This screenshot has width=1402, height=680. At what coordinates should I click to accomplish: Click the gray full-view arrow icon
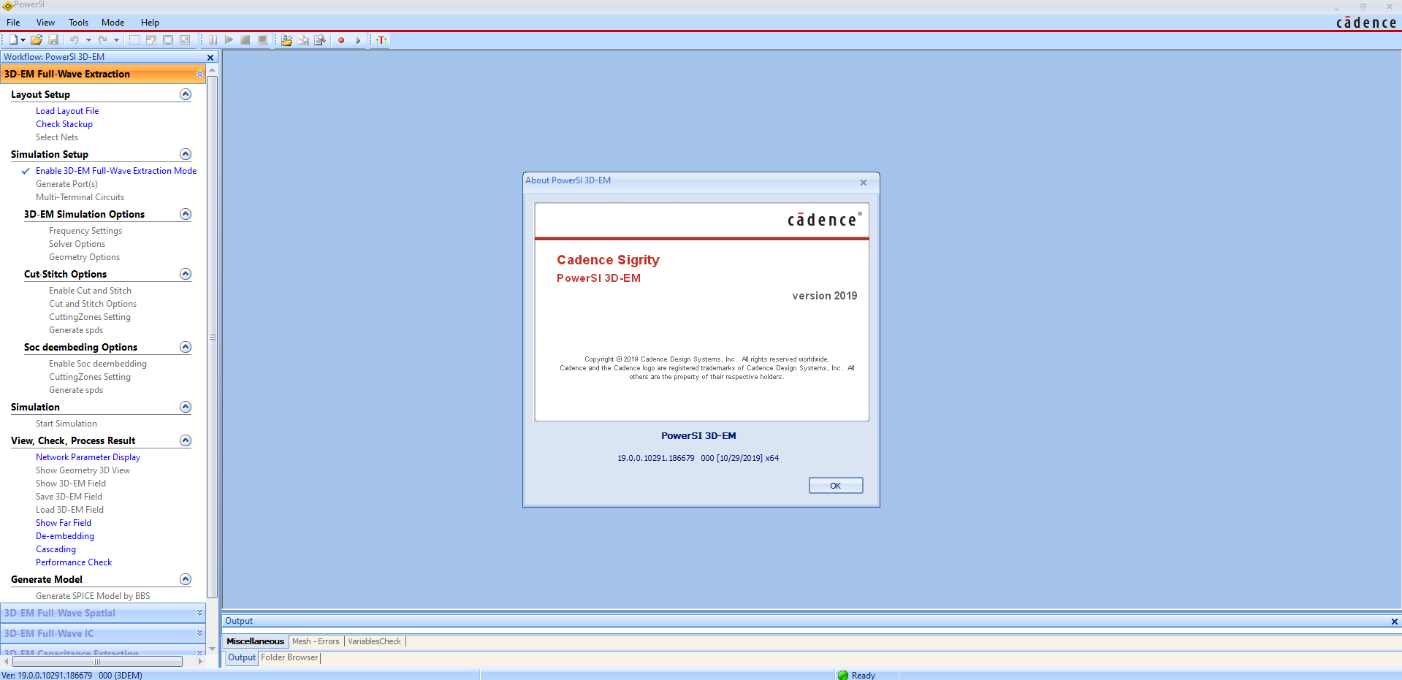point(185,40)
